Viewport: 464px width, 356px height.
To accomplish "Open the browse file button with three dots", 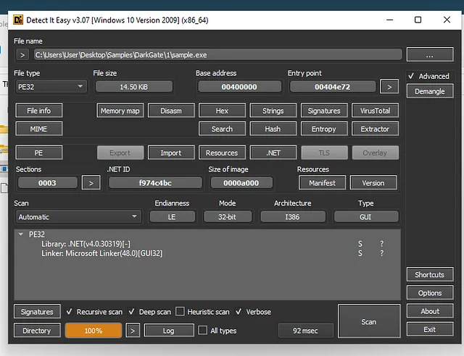I will click(x=430, y=55).
